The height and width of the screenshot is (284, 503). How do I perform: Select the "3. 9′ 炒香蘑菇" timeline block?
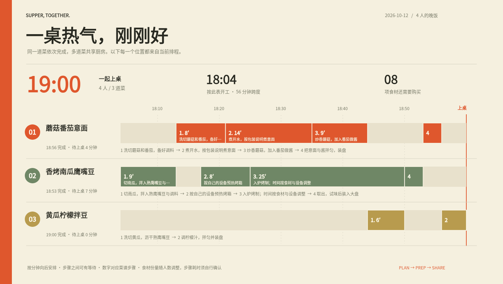340,133
